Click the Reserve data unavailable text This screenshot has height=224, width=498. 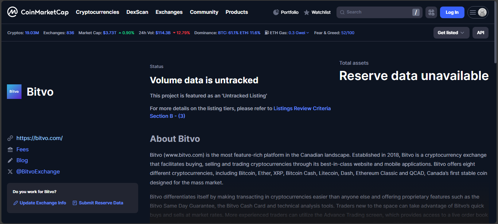point(414,76)
